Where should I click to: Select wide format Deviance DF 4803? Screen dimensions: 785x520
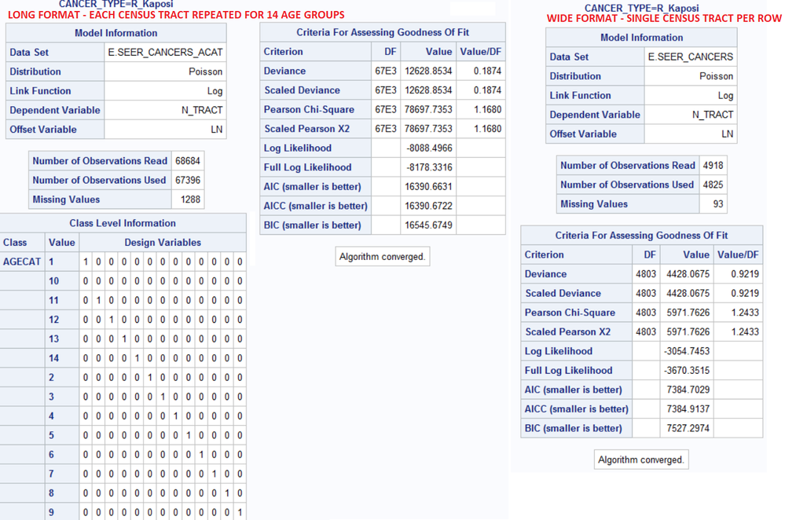(x=646, y=274)
